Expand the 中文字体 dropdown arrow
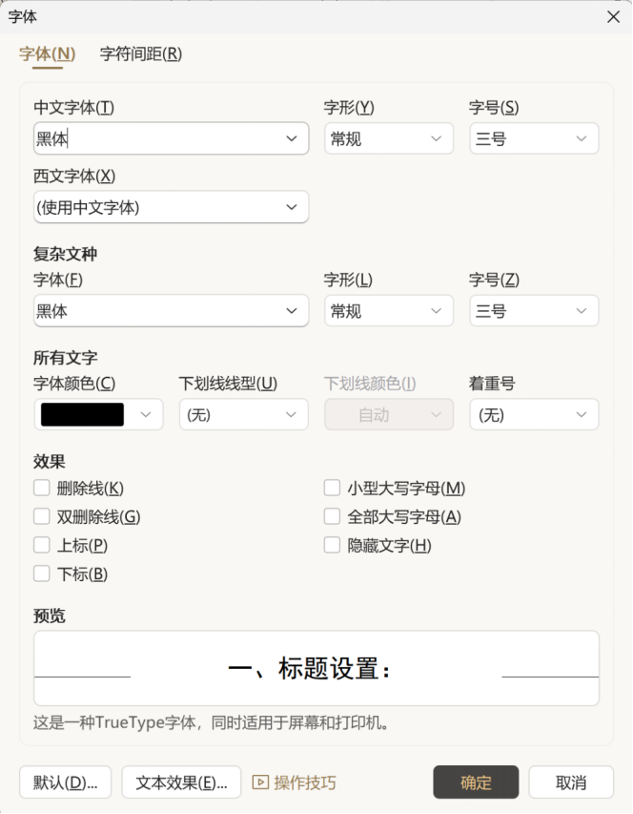The image size is (633, 814). tap(292, 139)
